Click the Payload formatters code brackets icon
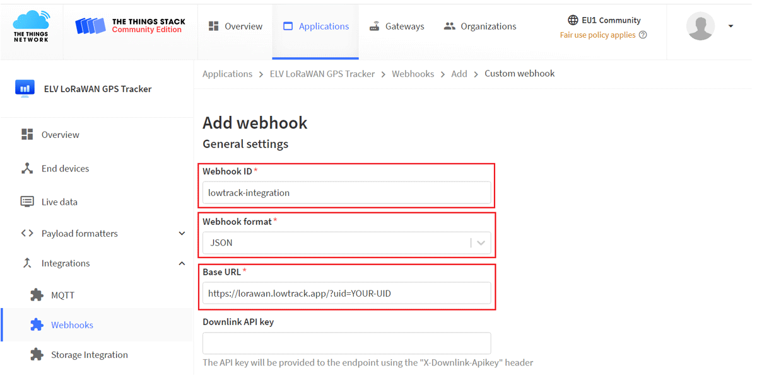This screenshot has height=378, width=757. click(27, 233)
